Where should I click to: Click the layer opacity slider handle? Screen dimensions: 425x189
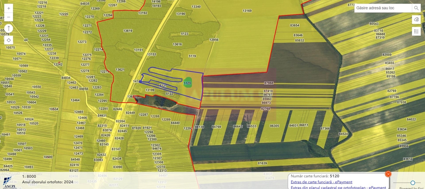pyautogui.click(x=413, y=183)
